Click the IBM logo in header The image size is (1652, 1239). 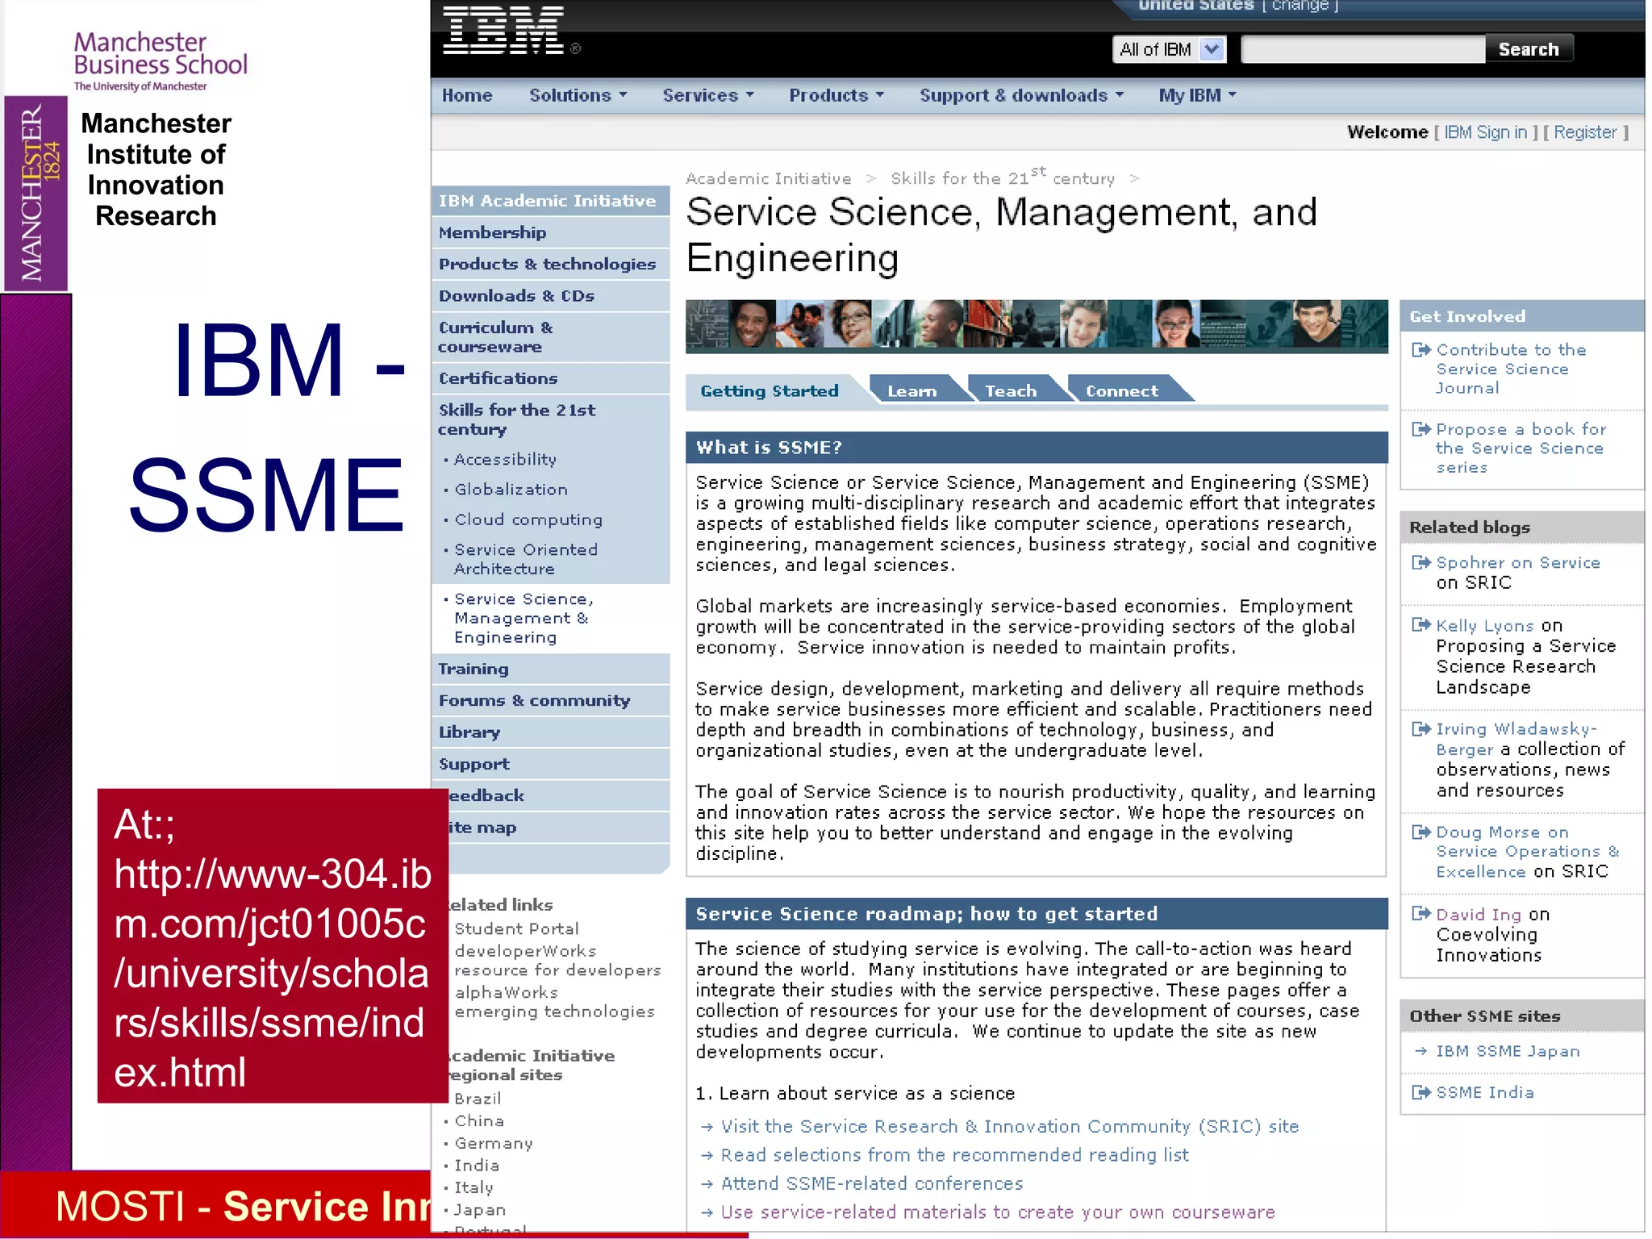[x=503, y=31]
